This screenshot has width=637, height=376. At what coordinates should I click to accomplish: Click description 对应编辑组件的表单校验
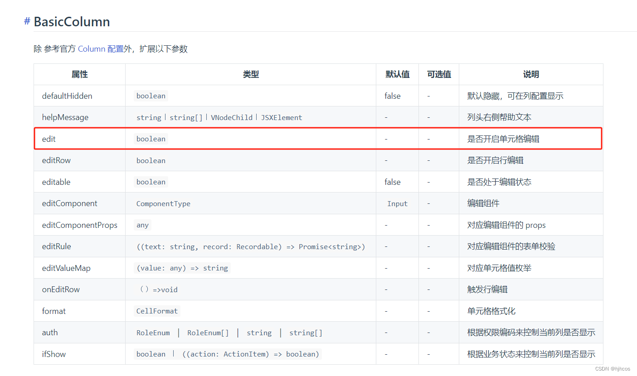tap(511, 246)
